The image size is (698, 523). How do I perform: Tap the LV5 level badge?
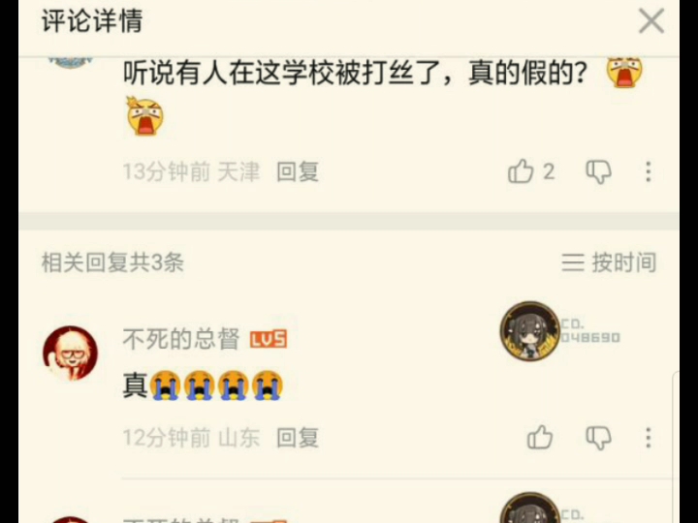tap(269, 339)
